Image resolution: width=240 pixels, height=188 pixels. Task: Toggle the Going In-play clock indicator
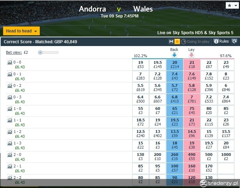point(183,42)
